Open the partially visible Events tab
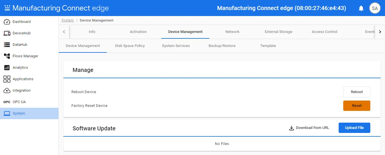385x155 pixels. 370,32
